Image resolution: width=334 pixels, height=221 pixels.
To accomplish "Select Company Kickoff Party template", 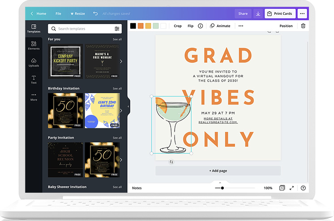I will 65,61.
